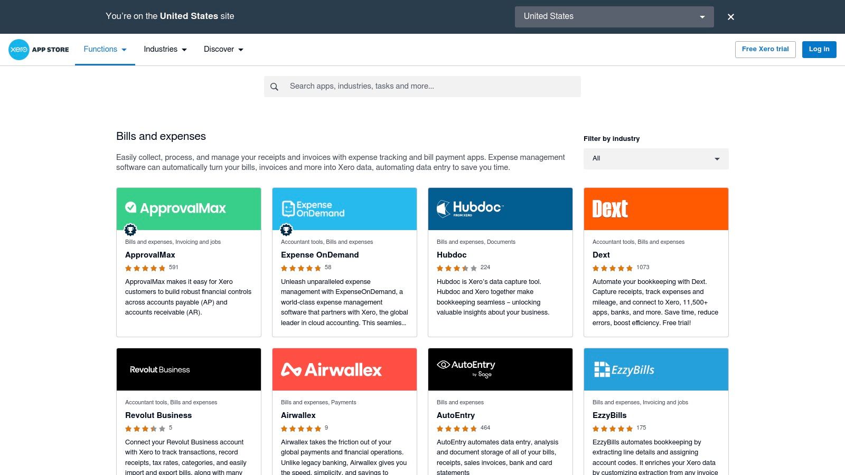Click the Airwallex logo banner
Viewport: 845px width, 475px height.
pyautogui.click(x=344, y=369)
